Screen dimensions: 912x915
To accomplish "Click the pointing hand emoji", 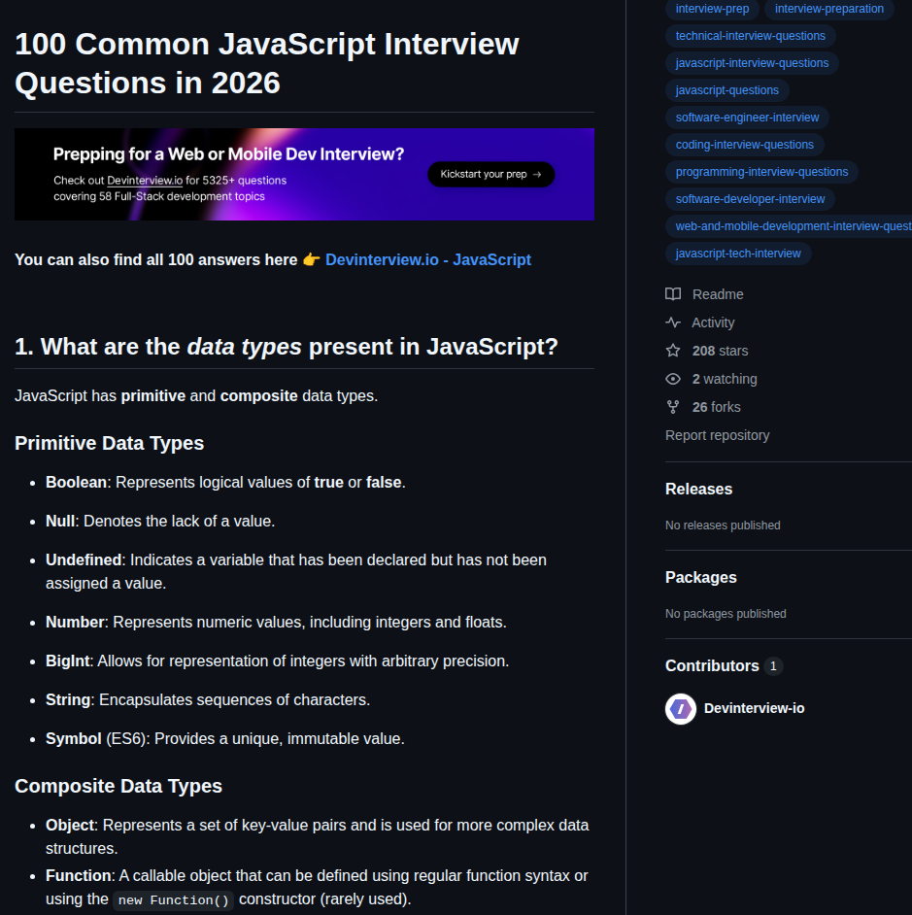I will 312,259.
